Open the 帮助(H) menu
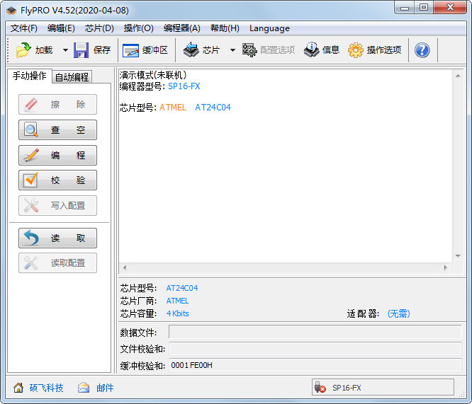The width and height of the screenshot is (472, 404). pyautogui.click(x=225, y=28)
